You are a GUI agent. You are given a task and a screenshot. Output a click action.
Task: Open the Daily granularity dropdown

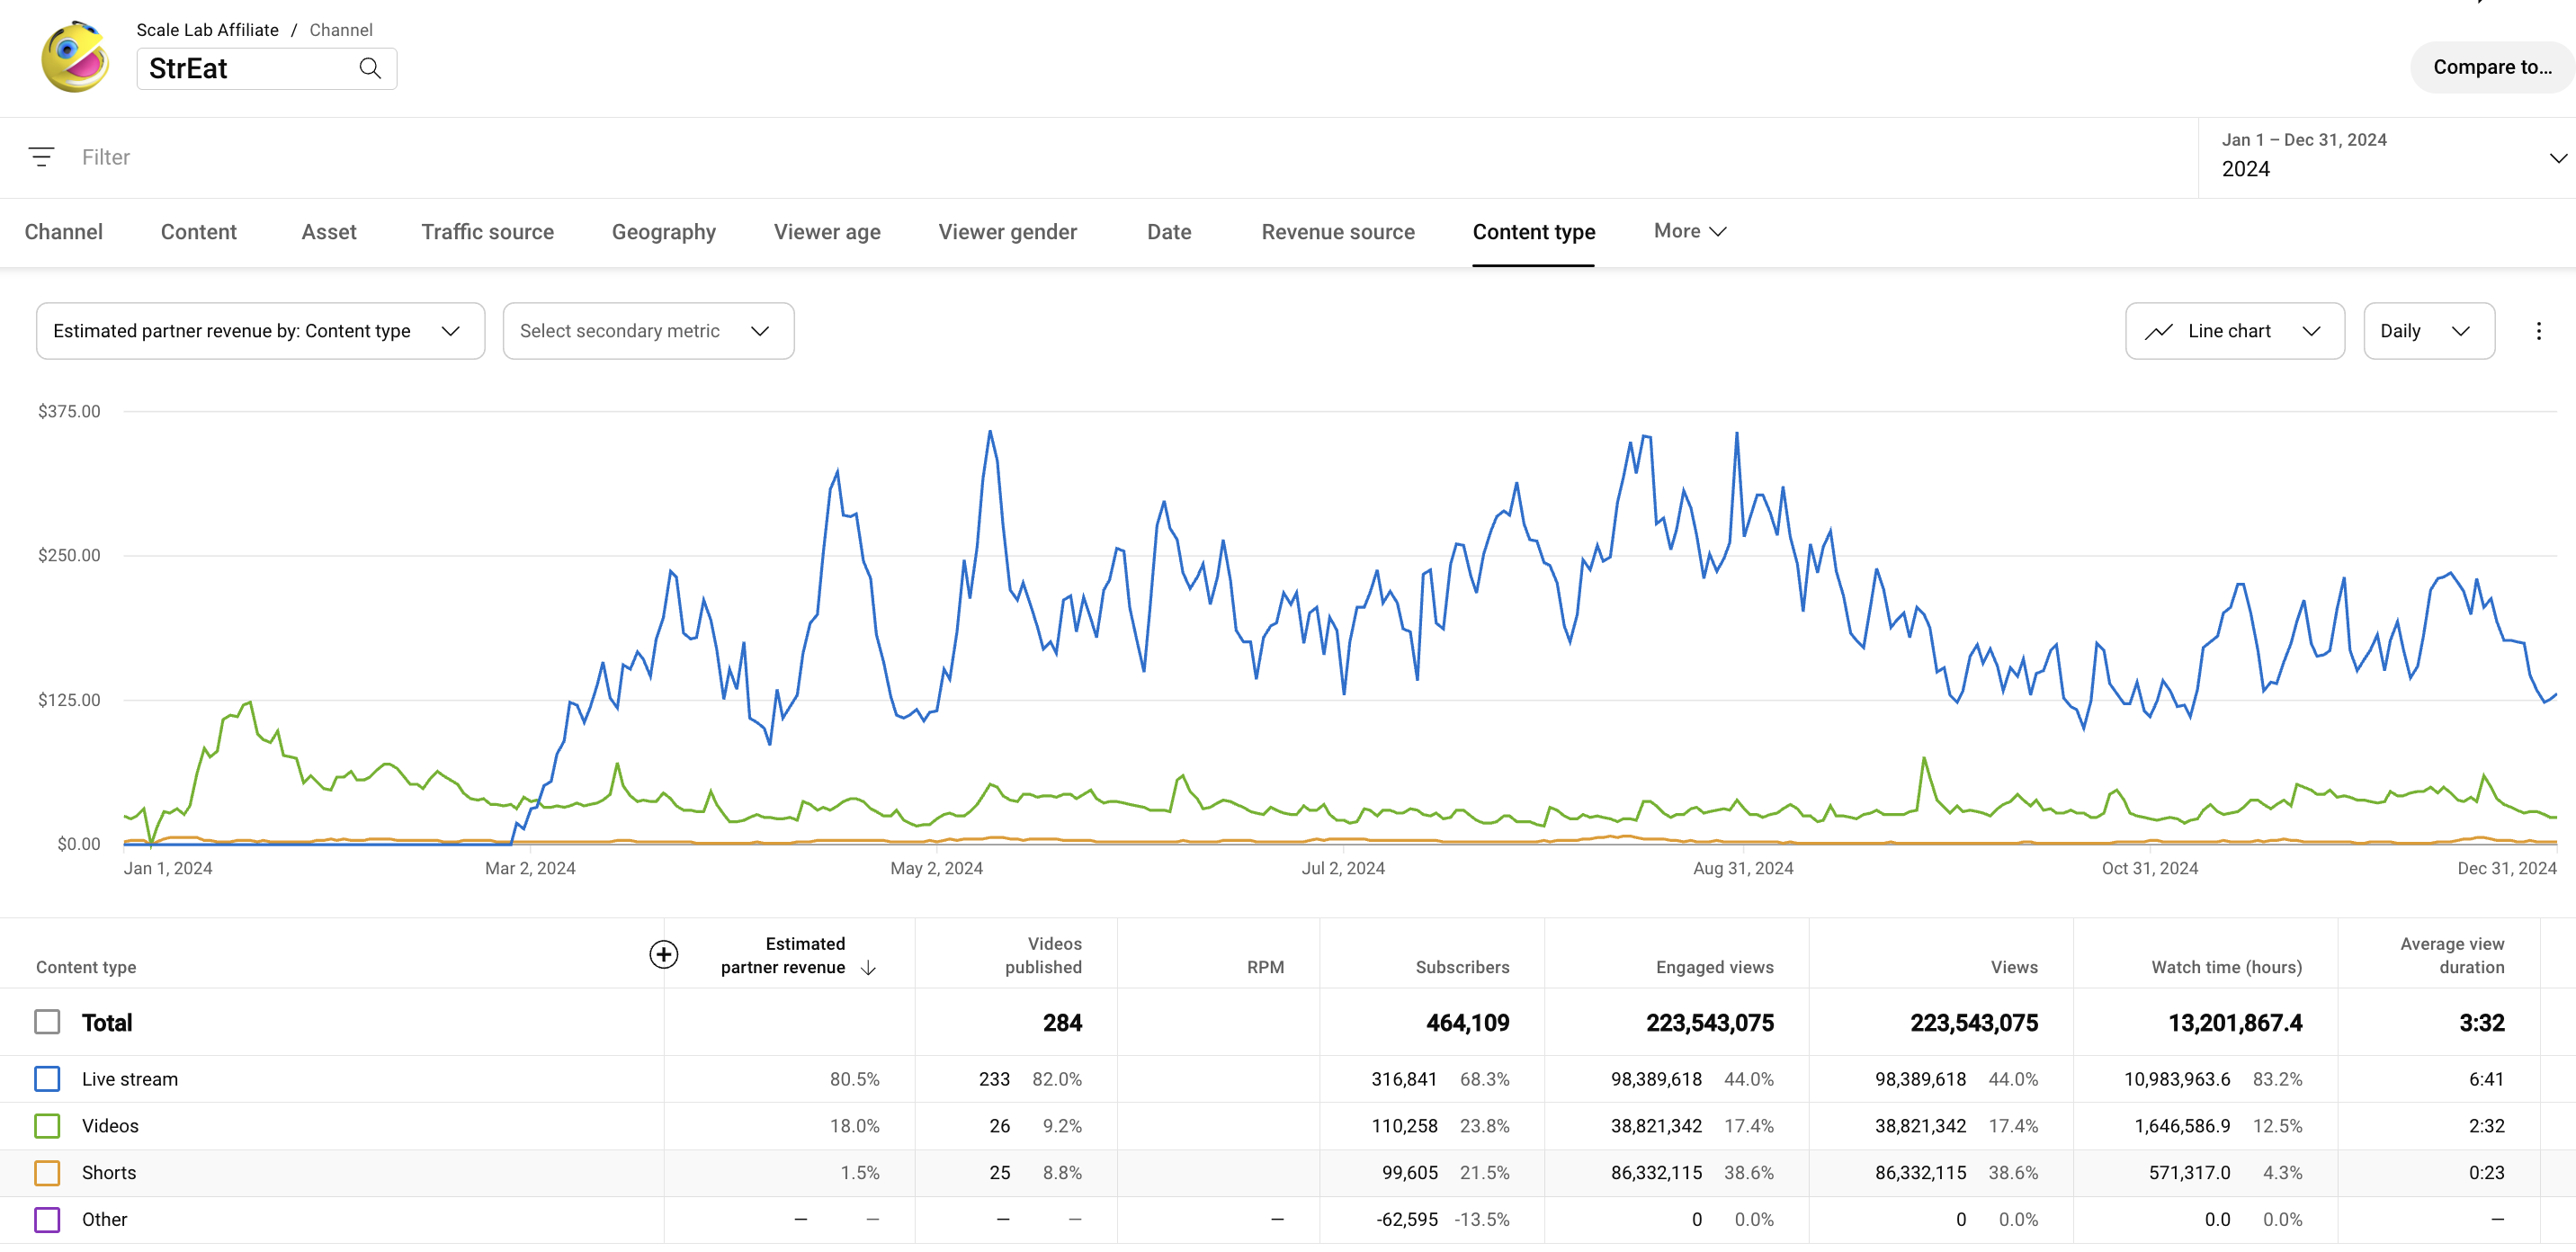(x=2427, y=331)
